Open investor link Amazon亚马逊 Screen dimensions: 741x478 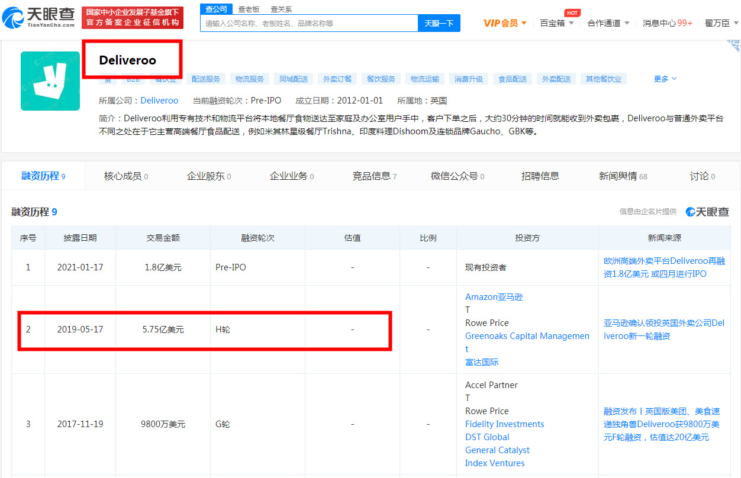click(494, 297)
